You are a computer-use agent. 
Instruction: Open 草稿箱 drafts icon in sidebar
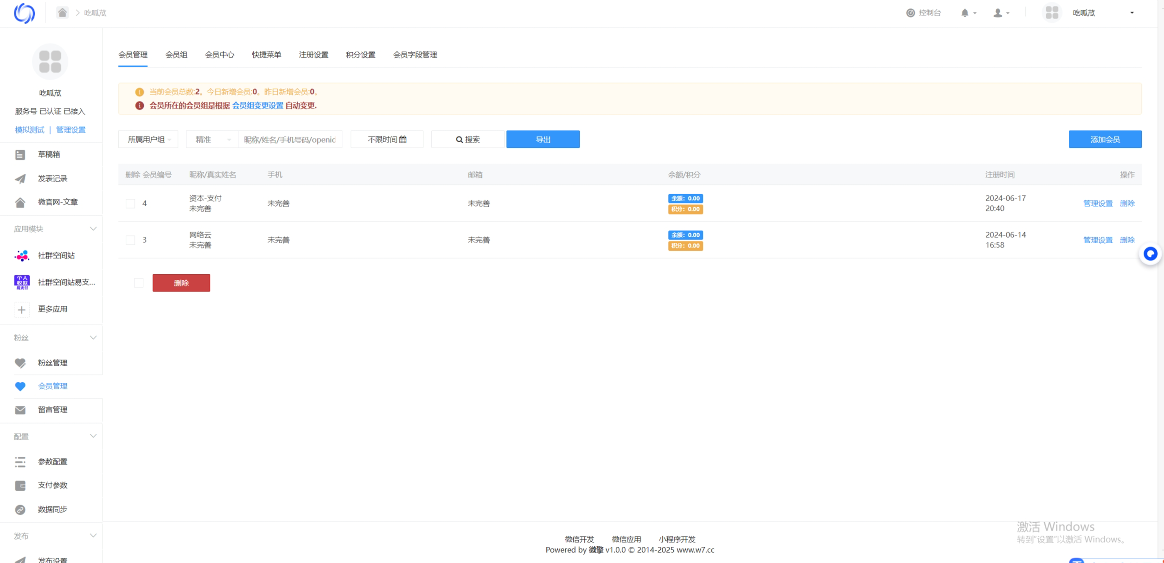coord(20,154)
